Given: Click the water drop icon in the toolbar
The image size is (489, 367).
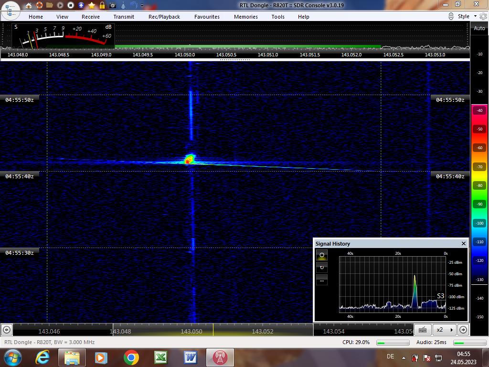Looking at the screenshot, I should point(123,5).
